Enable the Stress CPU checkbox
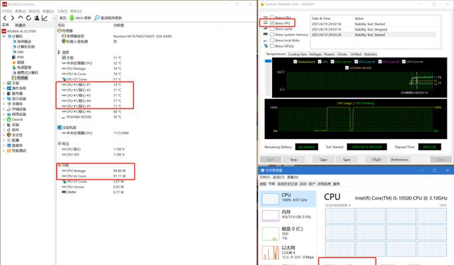This screenshot has height=265, width=454. [x=272, y=17]
